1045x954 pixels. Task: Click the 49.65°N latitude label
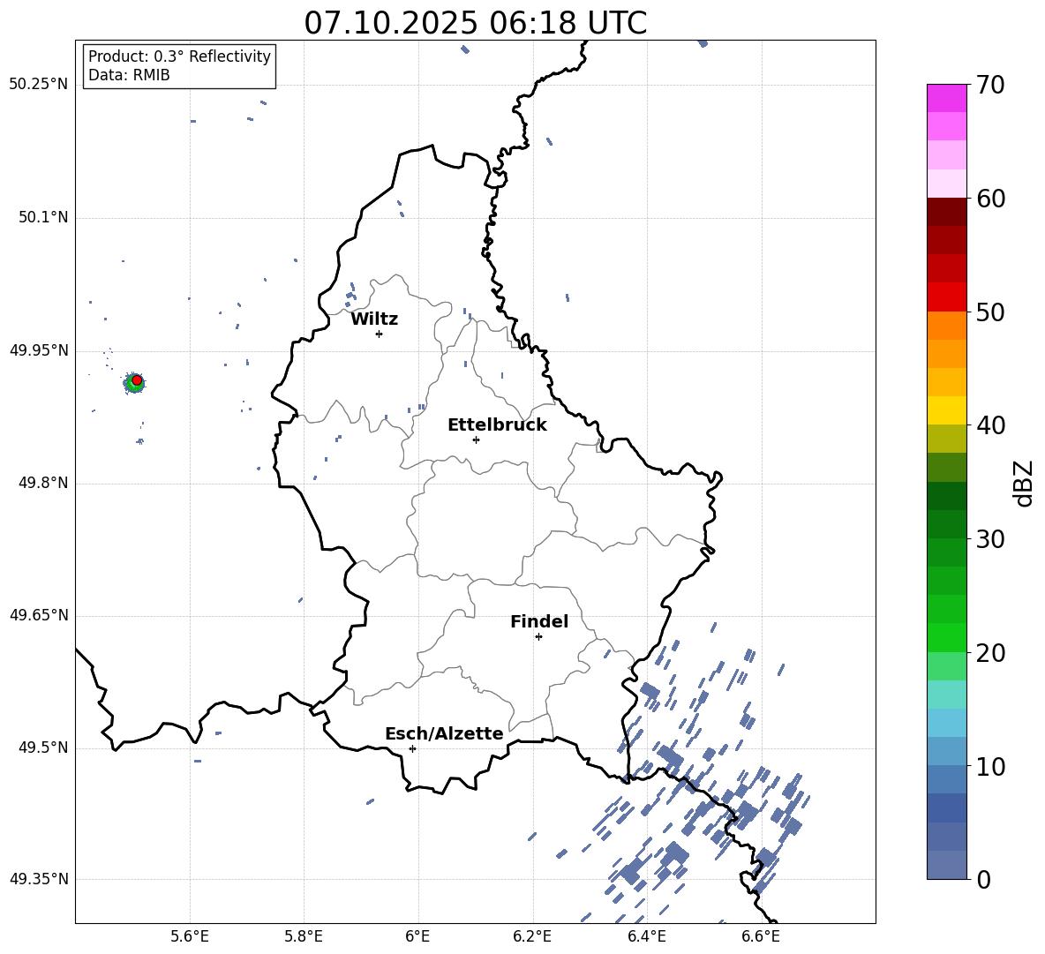click(39, 615)
